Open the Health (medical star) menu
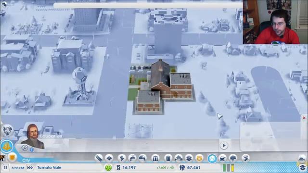308x173 pixels. click(x=189, y=158)
